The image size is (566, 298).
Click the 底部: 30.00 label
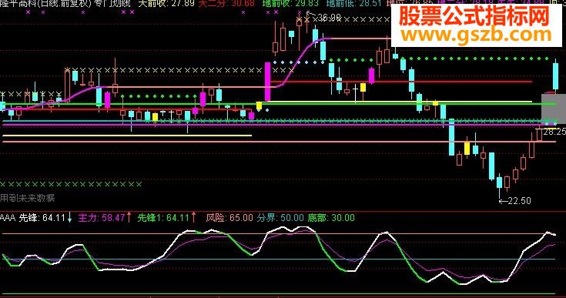[x=331, y=218]
